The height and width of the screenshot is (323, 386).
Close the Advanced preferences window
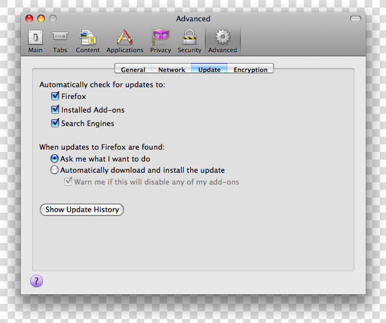point(29,19)
